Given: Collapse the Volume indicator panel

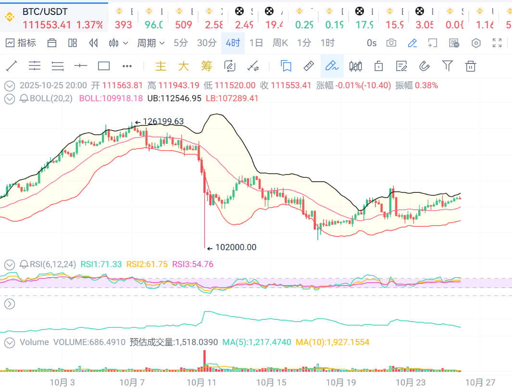Looking at the screenshot, I should (x=10, y=342).
